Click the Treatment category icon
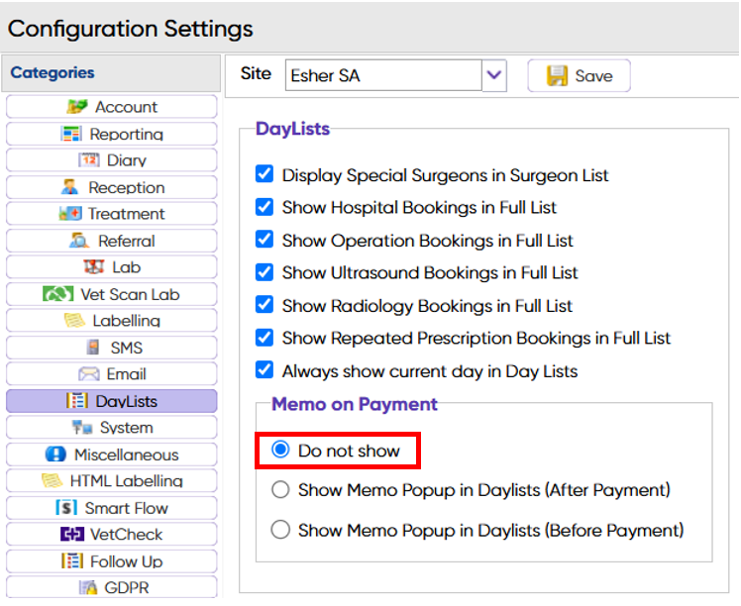Image resolution: width=741 pixels, height=606 pixels. [69, 214]
